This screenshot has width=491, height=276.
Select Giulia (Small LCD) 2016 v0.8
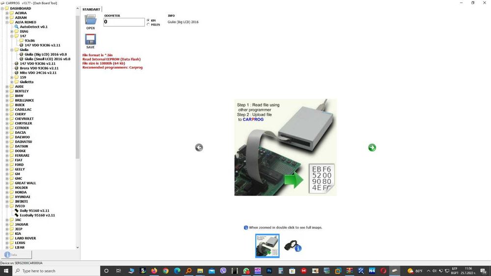click(x=47, y=59)
